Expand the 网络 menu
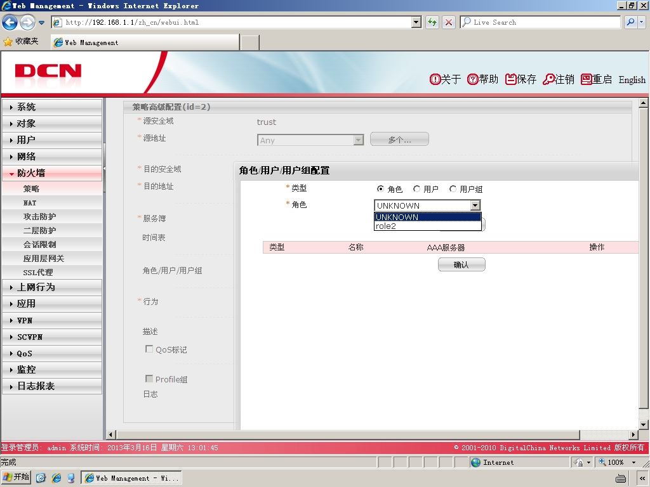 (52, 157)
